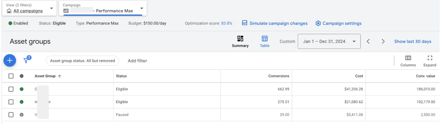The width and height of the screenshot is (440, 124).
Task: Open the View All campaigns dropdown
Action: point(29,8)
